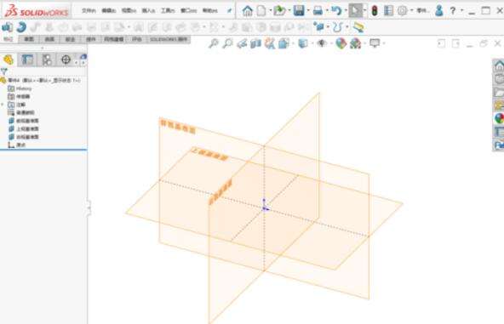
Task: Open the View menu
Action: click(x=129, y=10)
